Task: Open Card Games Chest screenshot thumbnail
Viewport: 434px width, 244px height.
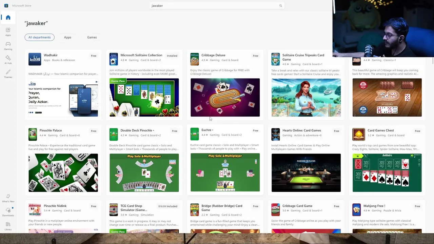Action: click(387, 173)
